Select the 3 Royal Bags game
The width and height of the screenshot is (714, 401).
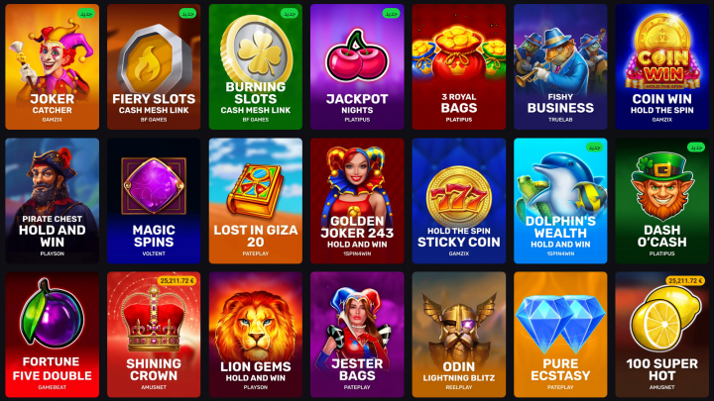pyautogui.click(x=459, y=67)
